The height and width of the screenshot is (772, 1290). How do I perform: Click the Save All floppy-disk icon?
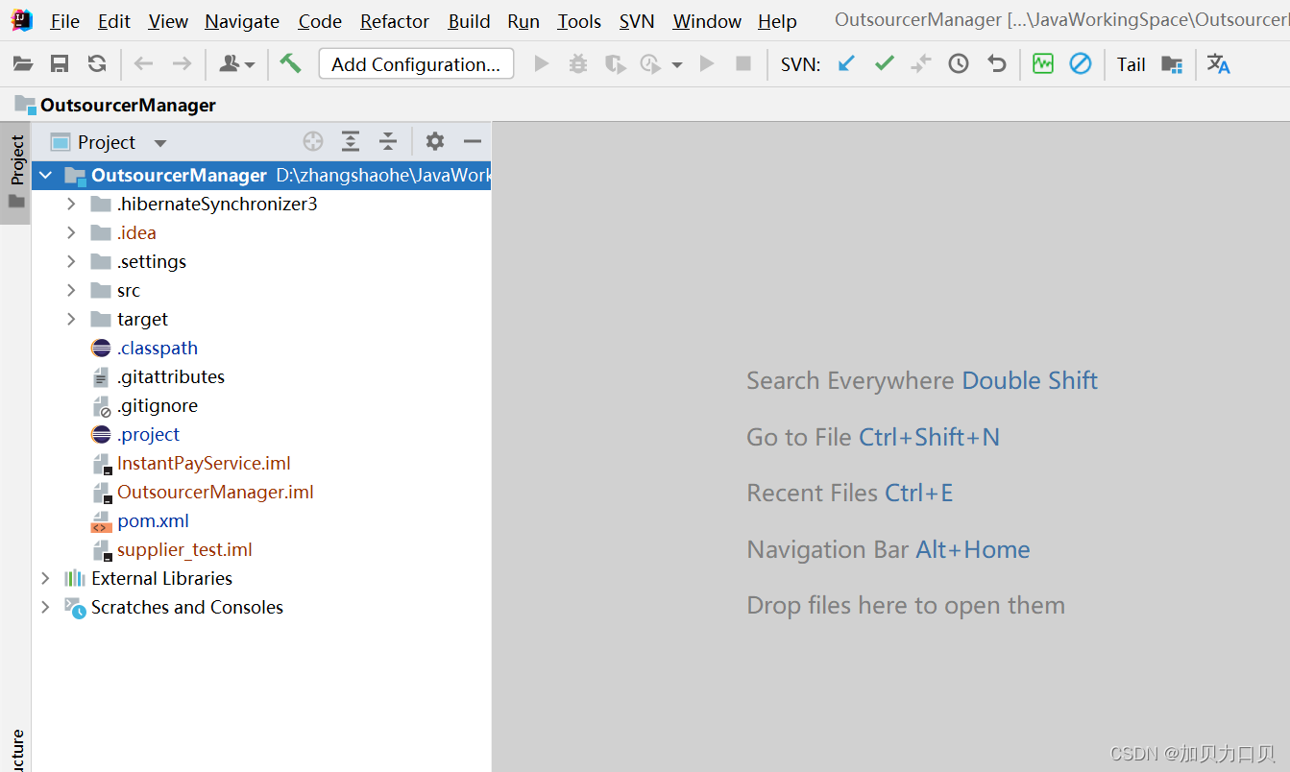click(60, 64)
